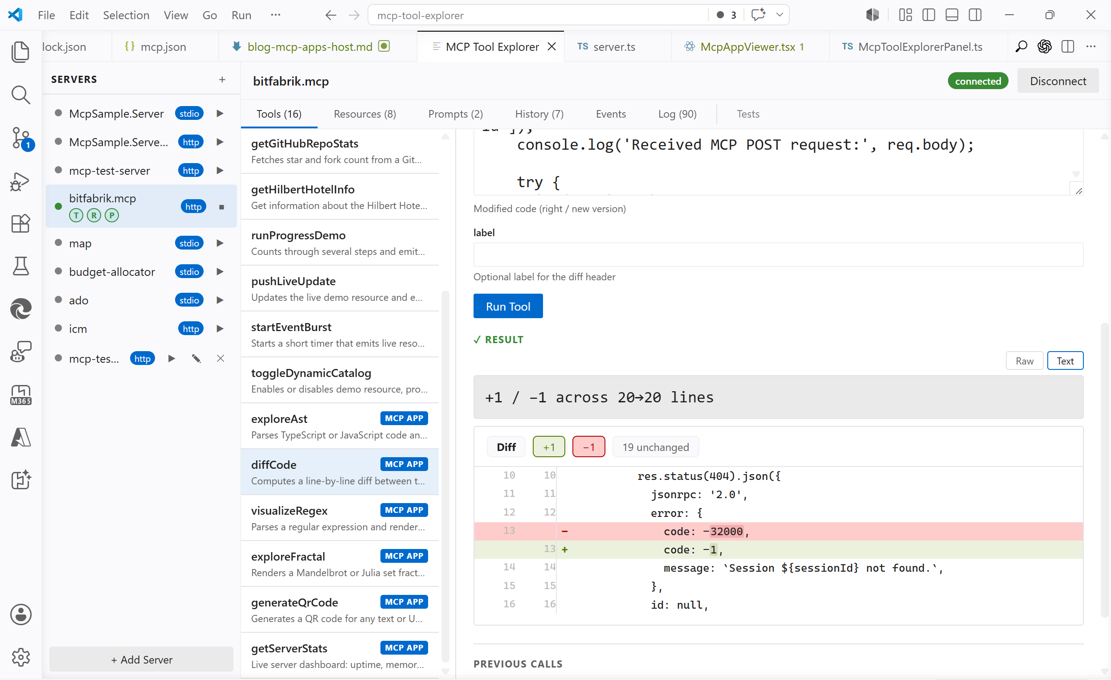1111x680 pixels.
Task: Click the Disconnect button
Action: (1058, 81)
